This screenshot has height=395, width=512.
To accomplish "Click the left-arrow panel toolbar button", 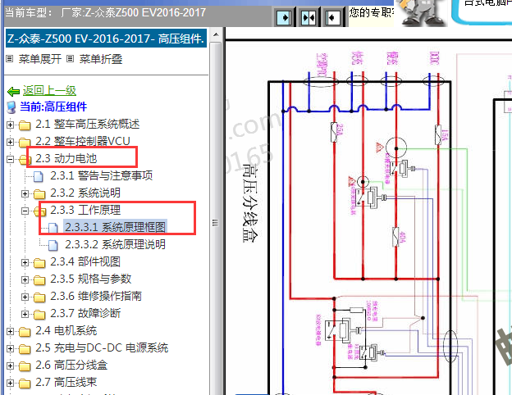I will 332,17.
